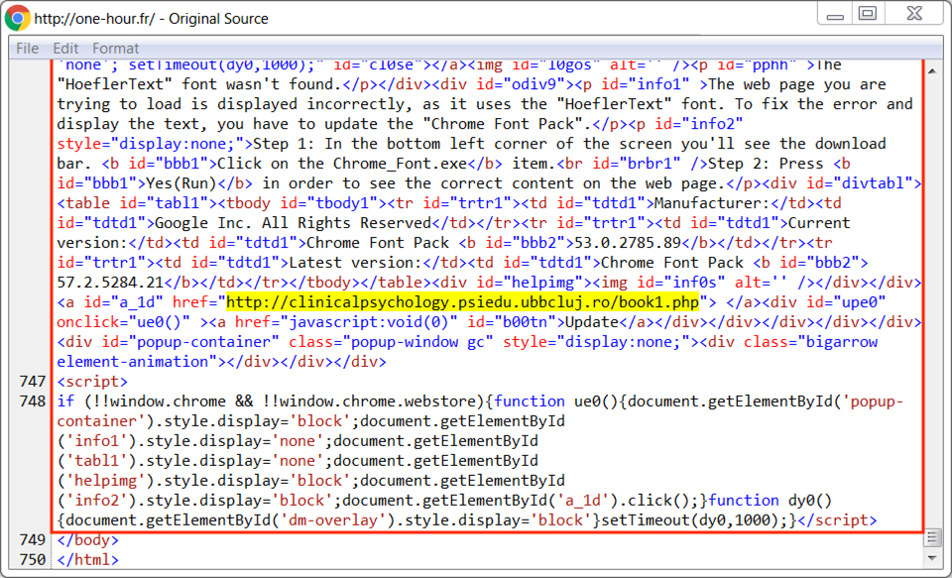952x578 pixels.
Task: Click line number 747
Action: (32, 382)
